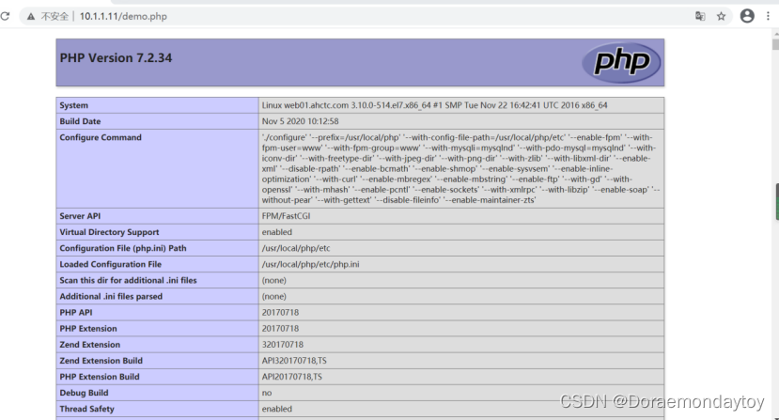Click the PHP Extension Build label

point(100,377)
